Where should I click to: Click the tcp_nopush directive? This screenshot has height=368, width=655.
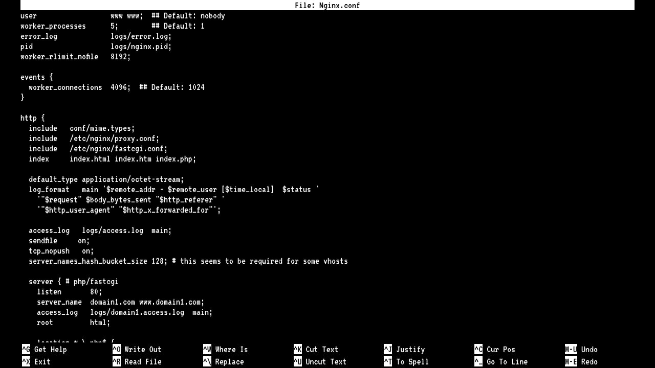pyautogui.click(x=49, y=251)
